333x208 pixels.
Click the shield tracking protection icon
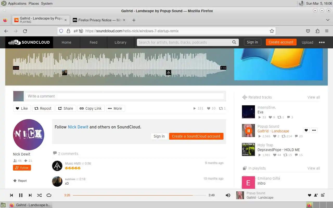coord(61,31)
